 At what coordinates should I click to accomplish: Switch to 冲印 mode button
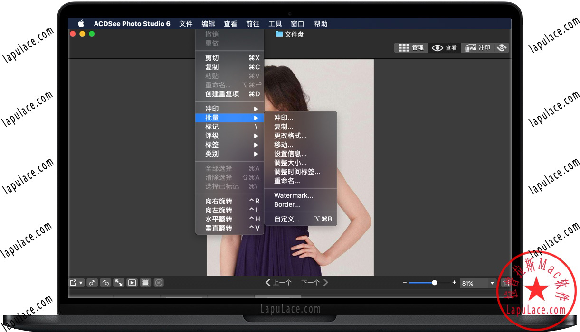tap(478, 48)
